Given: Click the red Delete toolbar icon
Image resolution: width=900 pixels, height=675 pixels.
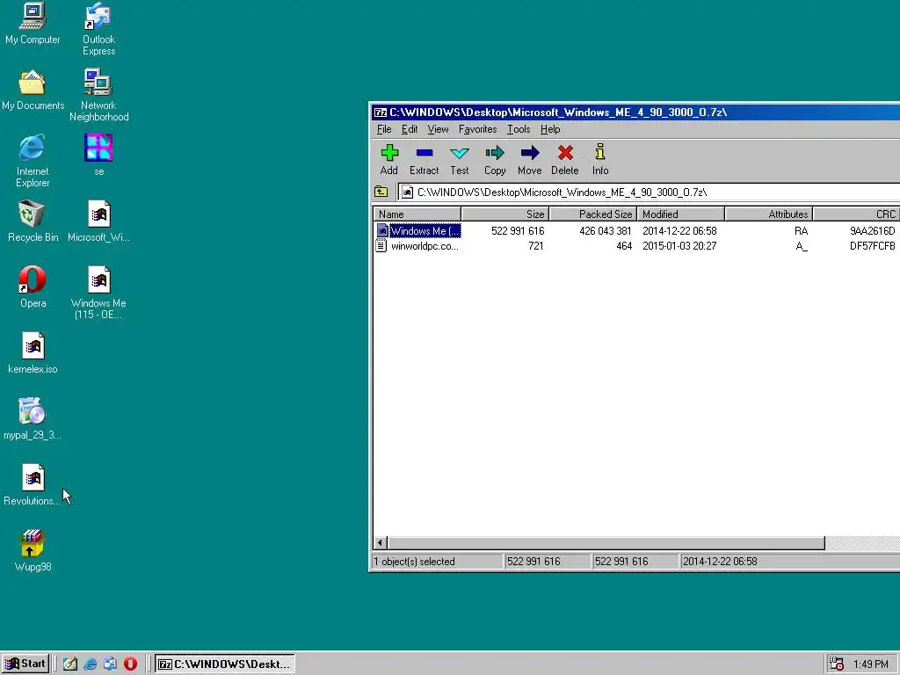Looking at the screenshot, I should pyautogui.click(x=565, y=160).
